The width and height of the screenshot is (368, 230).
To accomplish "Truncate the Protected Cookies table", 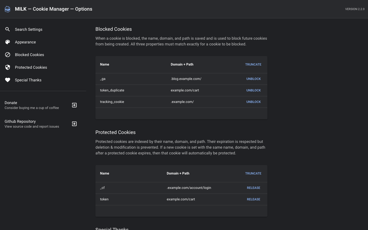I will point(253,173).
